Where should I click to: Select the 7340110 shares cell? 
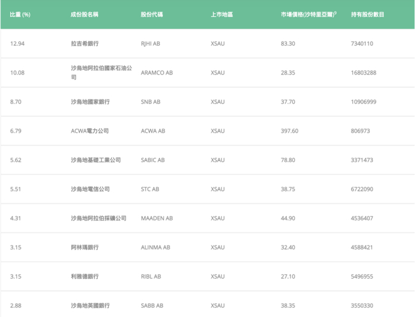click(x=362, y=44)
